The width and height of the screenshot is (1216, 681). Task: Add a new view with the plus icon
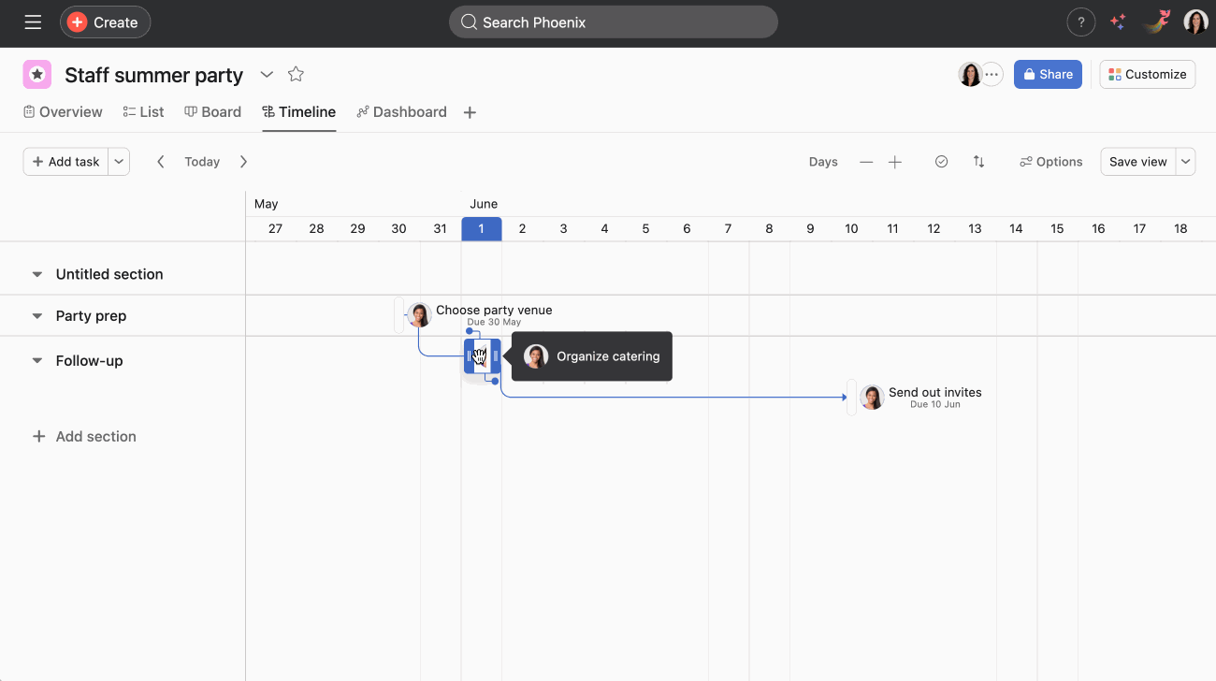470,111
